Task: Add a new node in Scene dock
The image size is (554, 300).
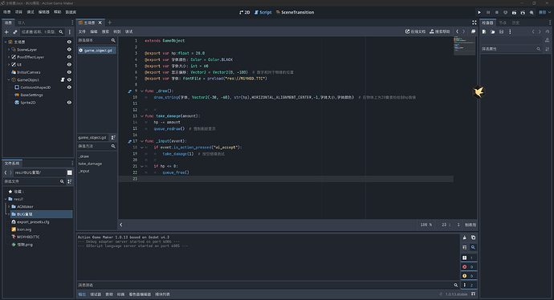Action: tap(6, 32)
